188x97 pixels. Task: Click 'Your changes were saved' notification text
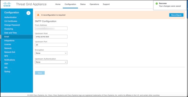[x=170, y=6]
